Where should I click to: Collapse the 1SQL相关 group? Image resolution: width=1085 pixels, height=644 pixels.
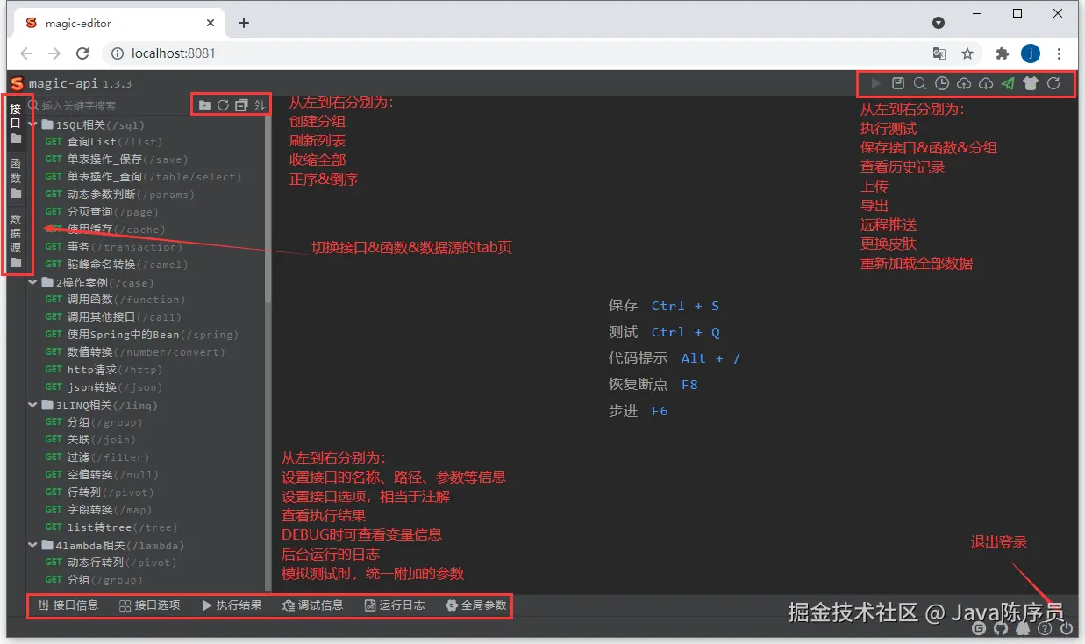33,124
